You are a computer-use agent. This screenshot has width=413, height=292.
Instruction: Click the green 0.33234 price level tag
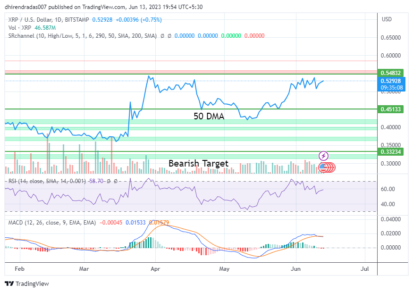click(x=392, y=152)
